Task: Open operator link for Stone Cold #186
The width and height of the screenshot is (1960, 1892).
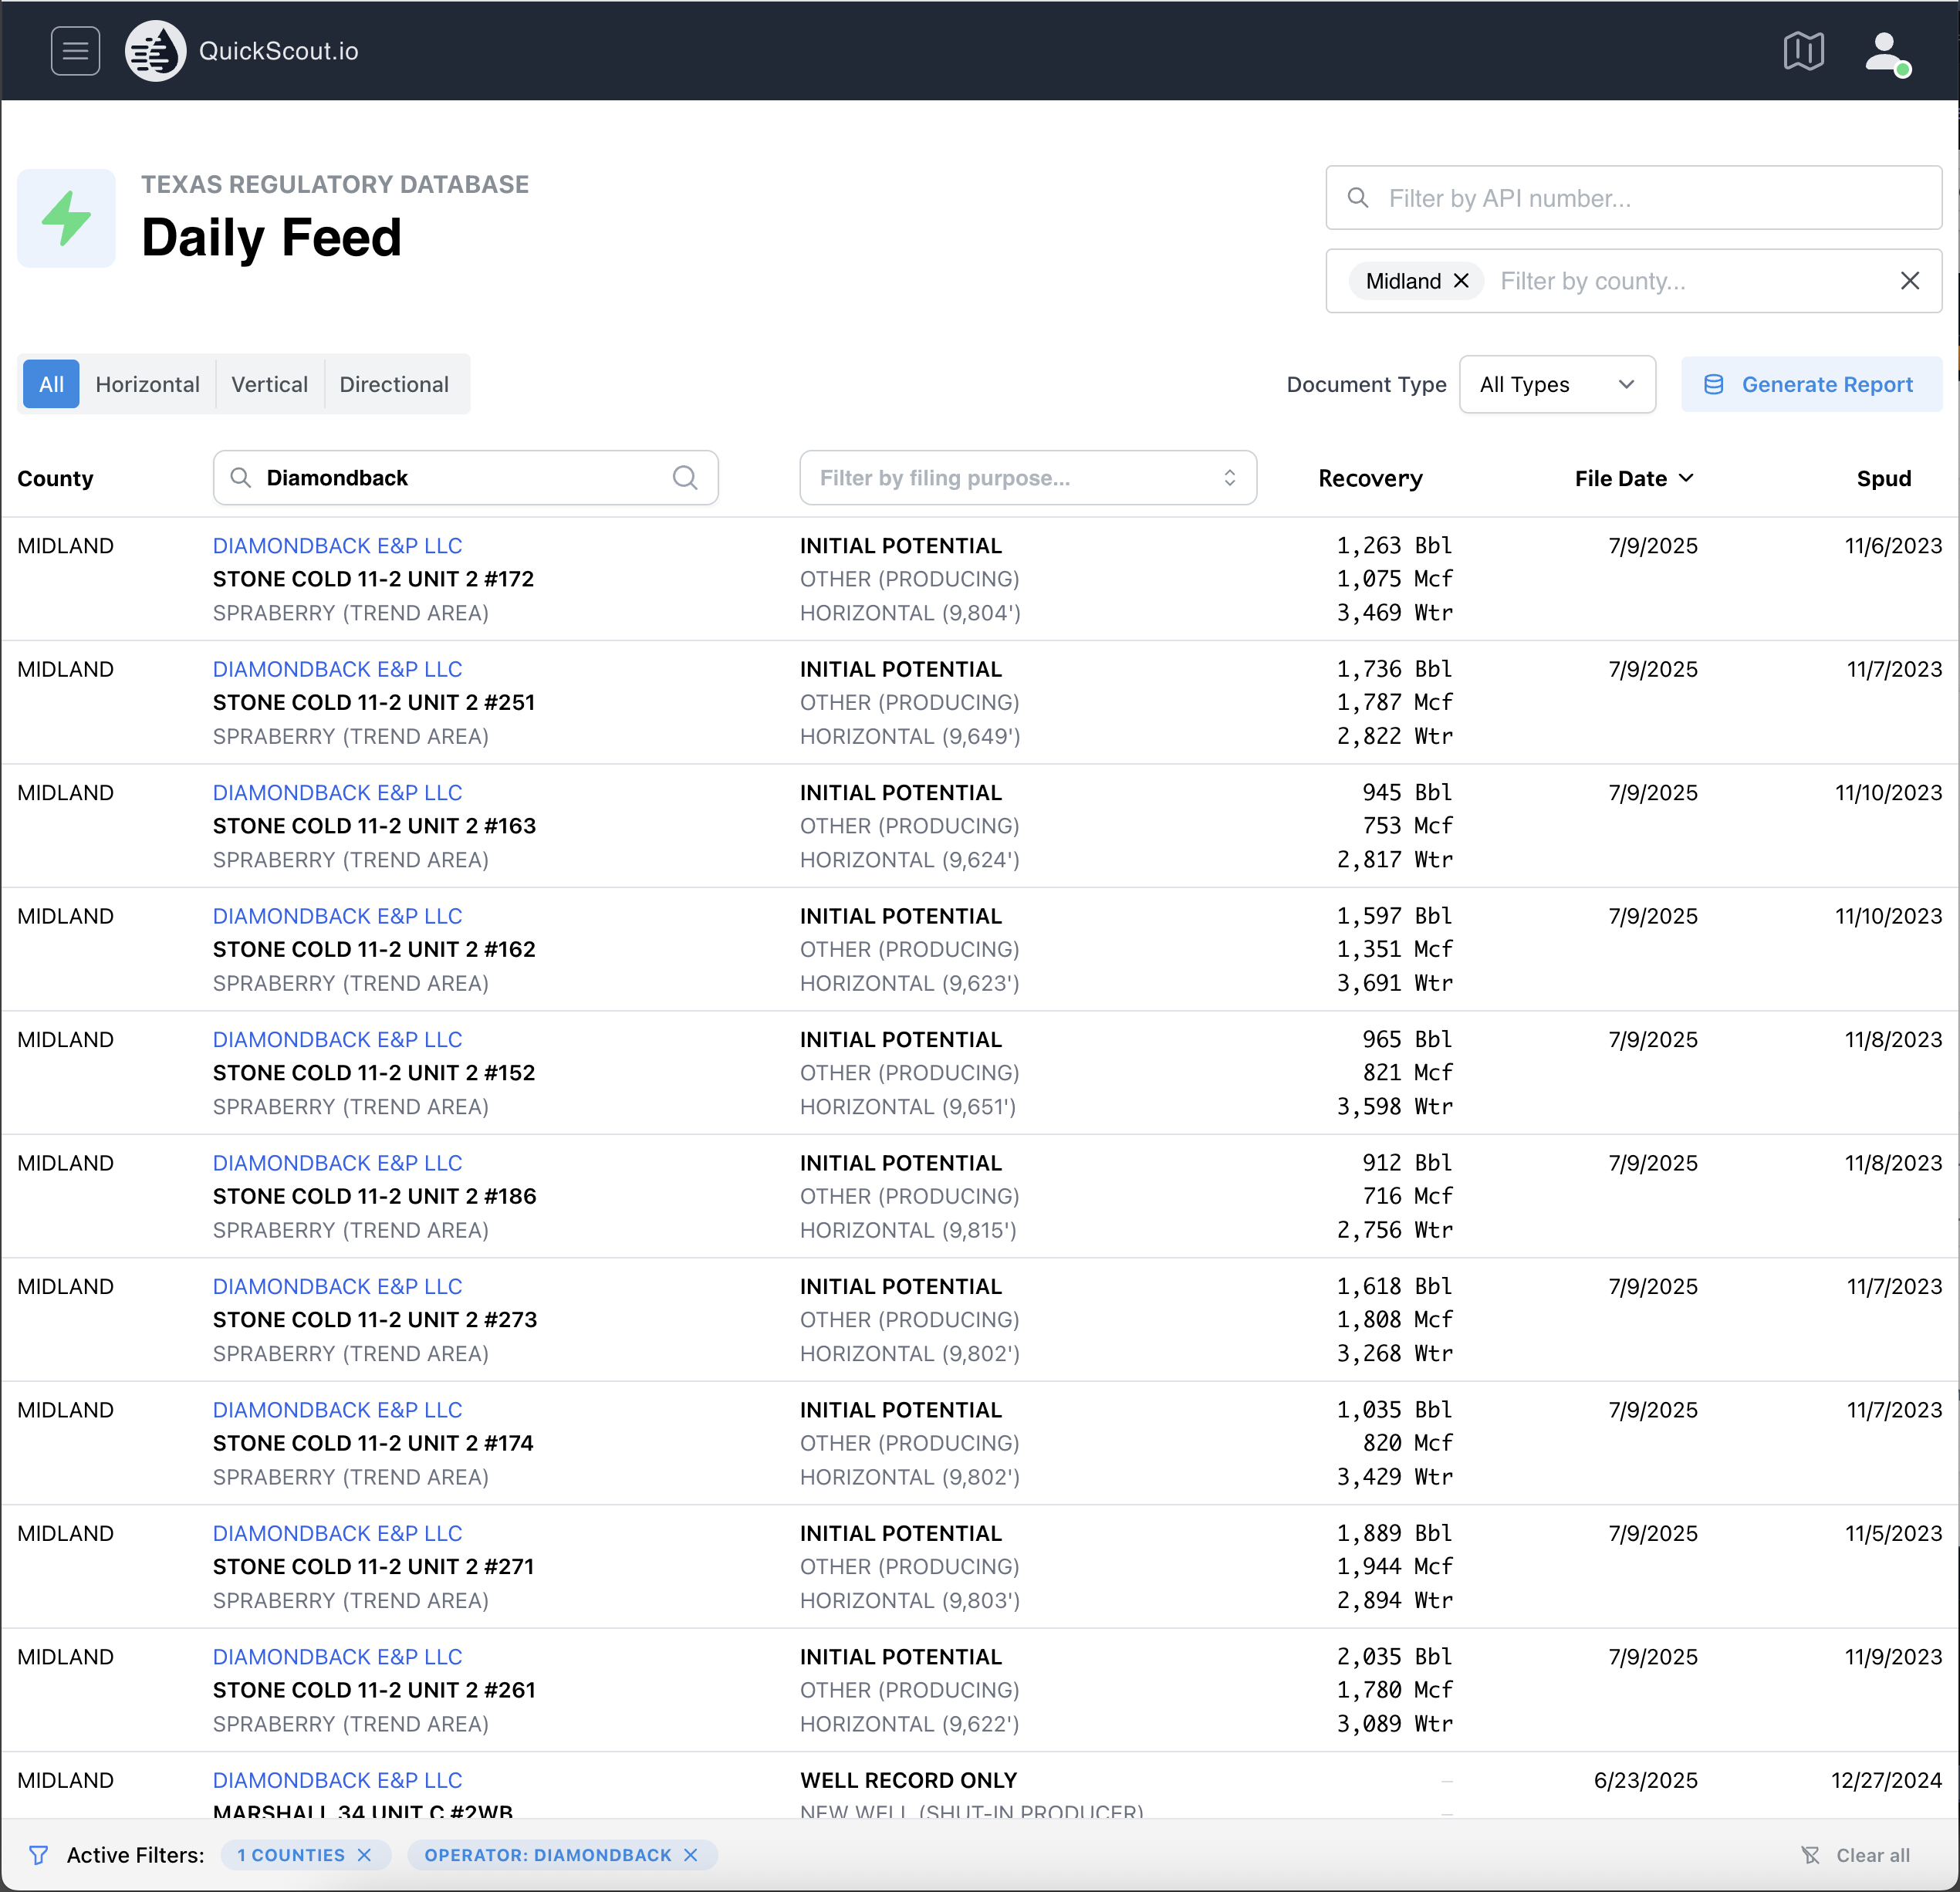Action: point(337,1163)
